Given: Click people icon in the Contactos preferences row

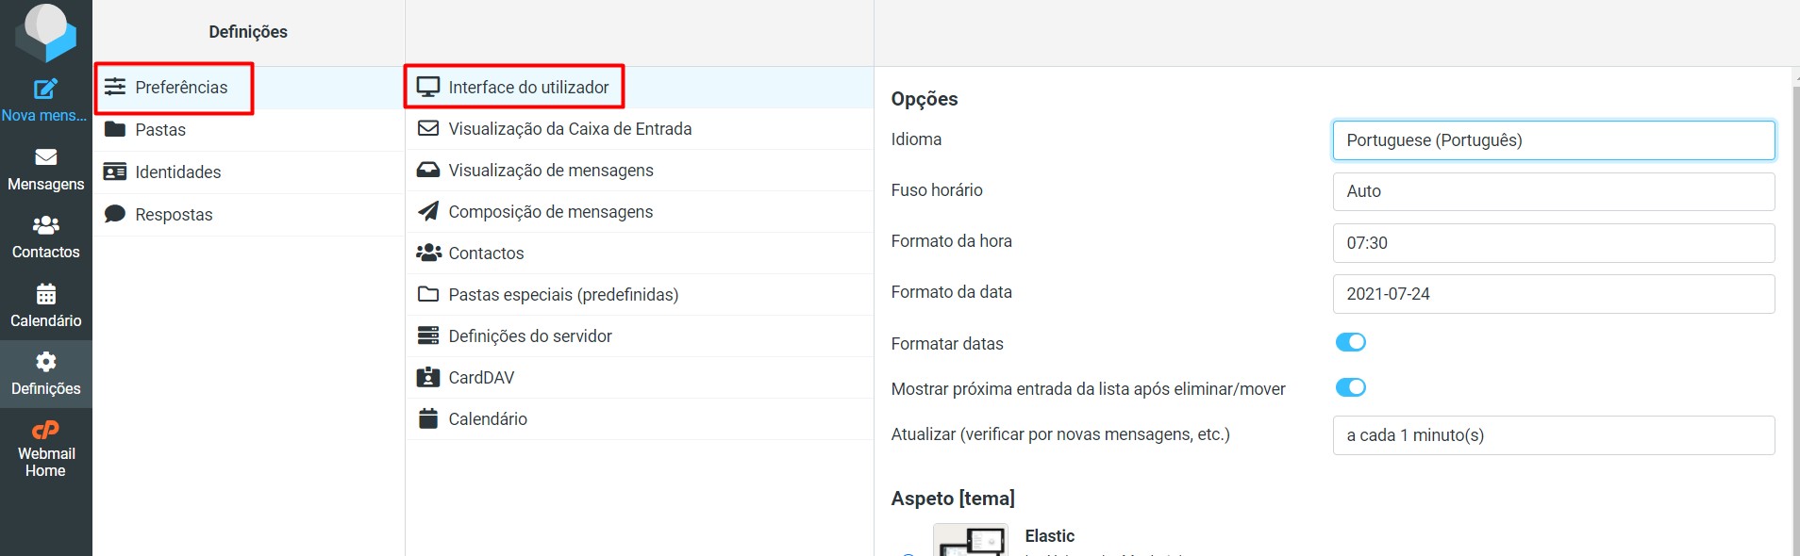Looking at the screenshot, I should (428, 253).
